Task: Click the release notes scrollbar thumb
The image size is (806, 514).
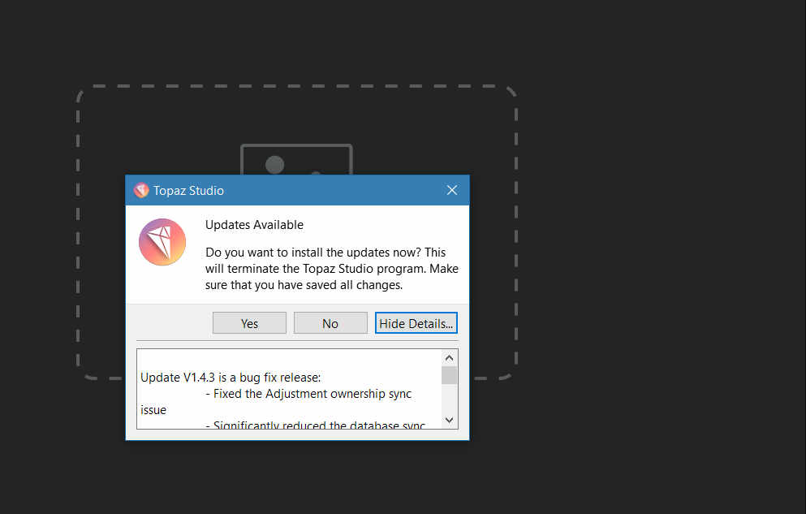Action: tap(450, 374)
